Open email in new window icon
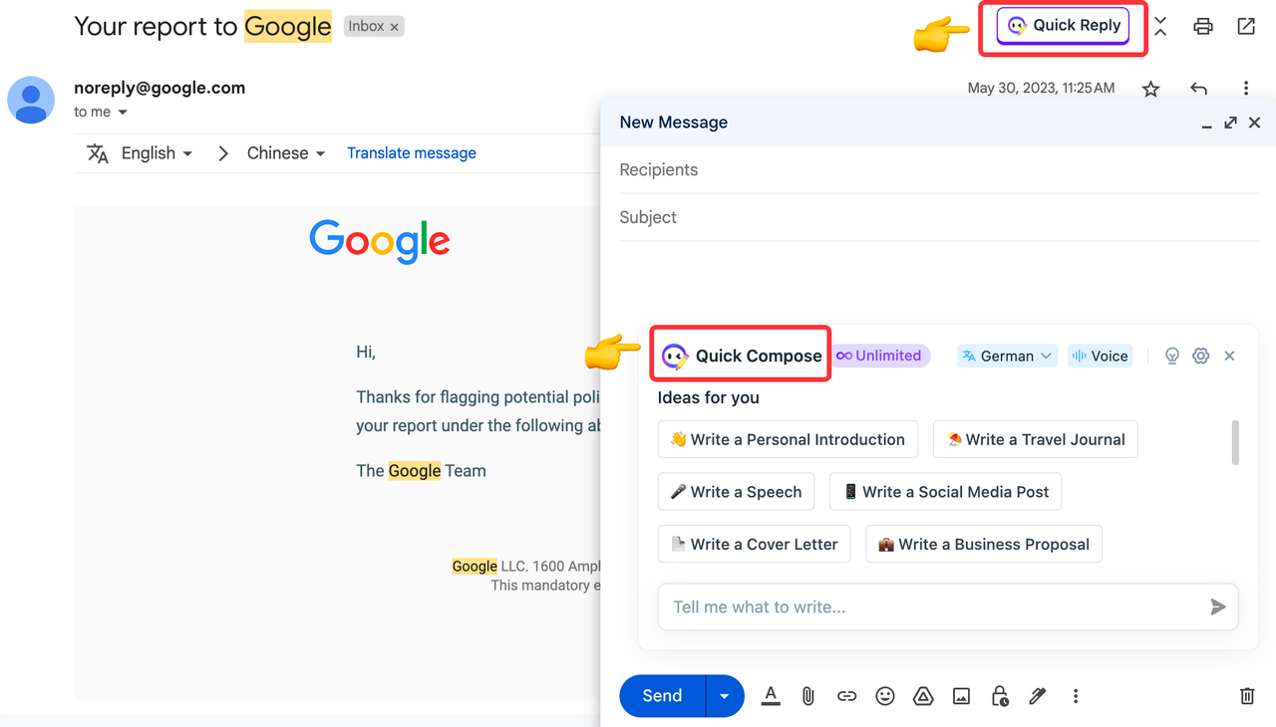 point(1246,27)
